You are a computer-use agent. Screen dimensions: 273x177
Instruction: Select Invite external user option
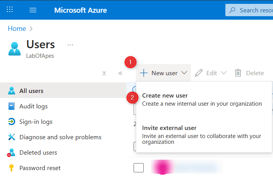click(x=169, y=128)
